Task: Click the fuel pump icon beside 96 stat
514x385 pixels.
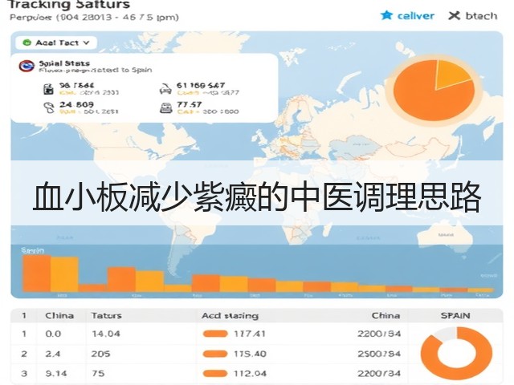Action: point(48,89)
